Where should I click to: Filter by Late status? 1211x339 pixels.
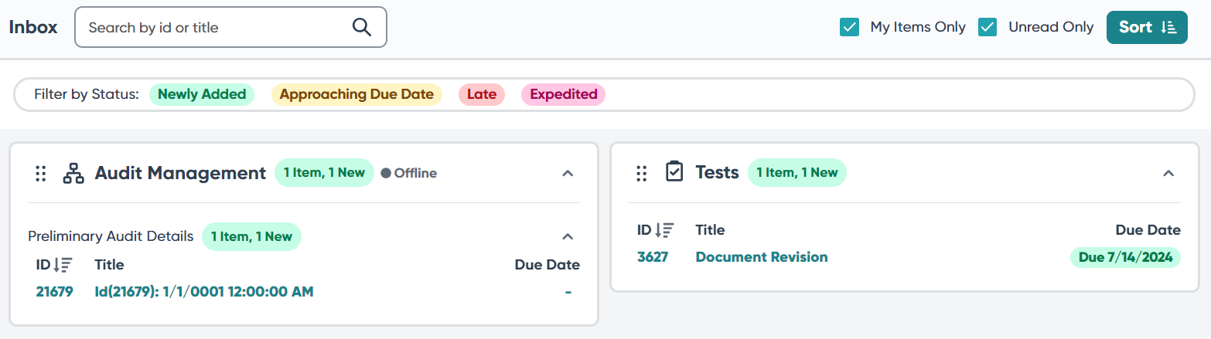[481, 95]
